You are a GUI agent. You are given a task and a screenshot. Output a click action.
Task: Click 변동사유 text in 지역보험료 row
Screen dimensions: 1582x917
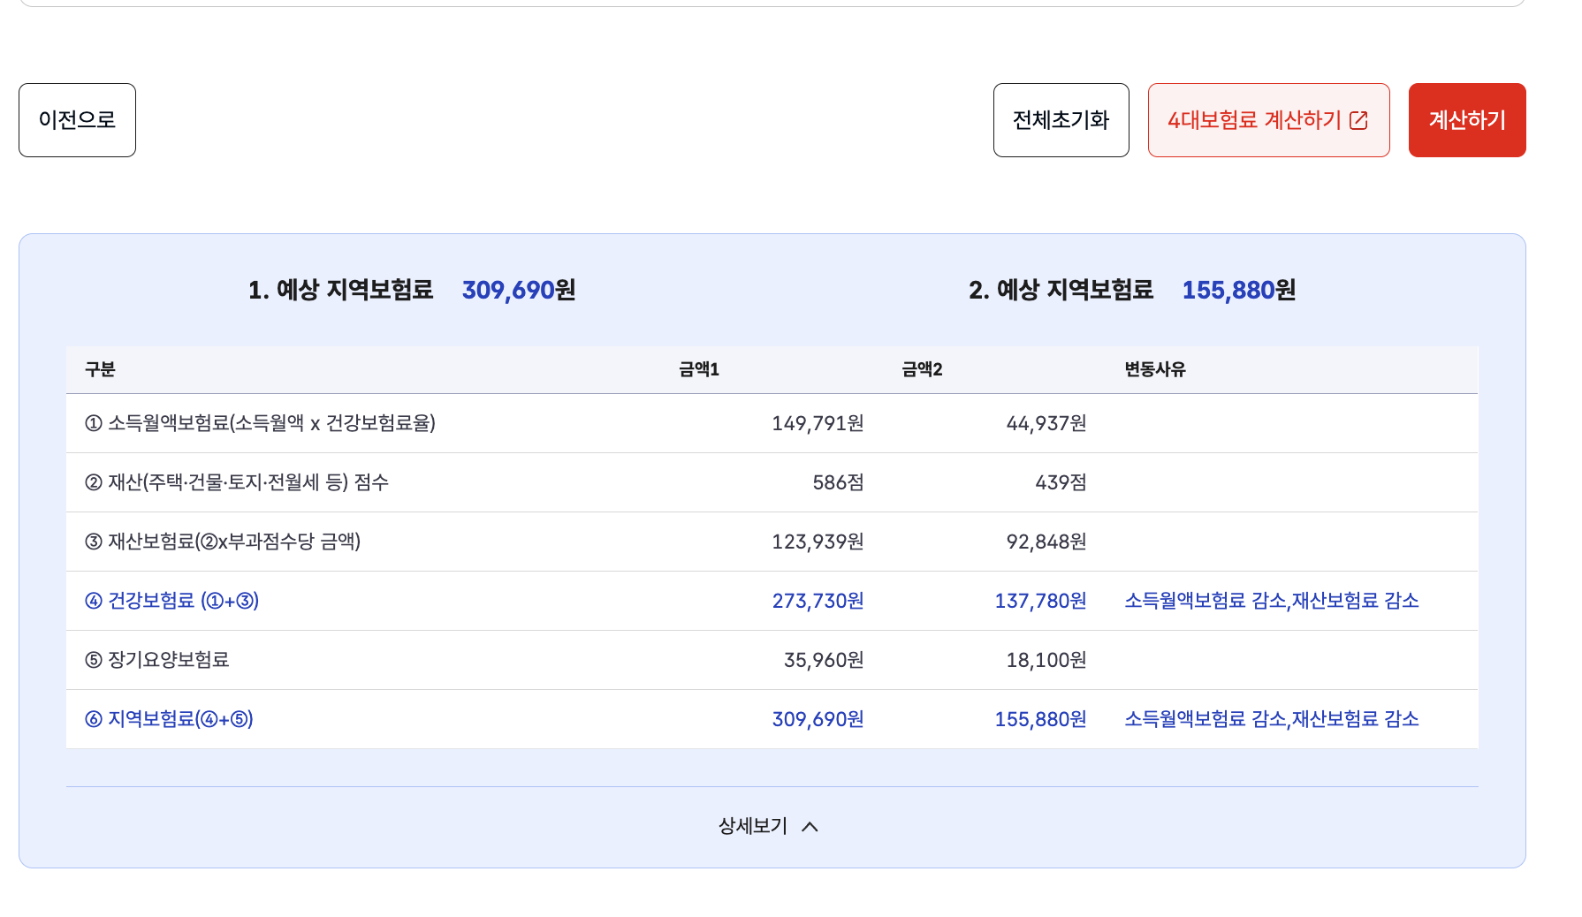pos(1272,719)
